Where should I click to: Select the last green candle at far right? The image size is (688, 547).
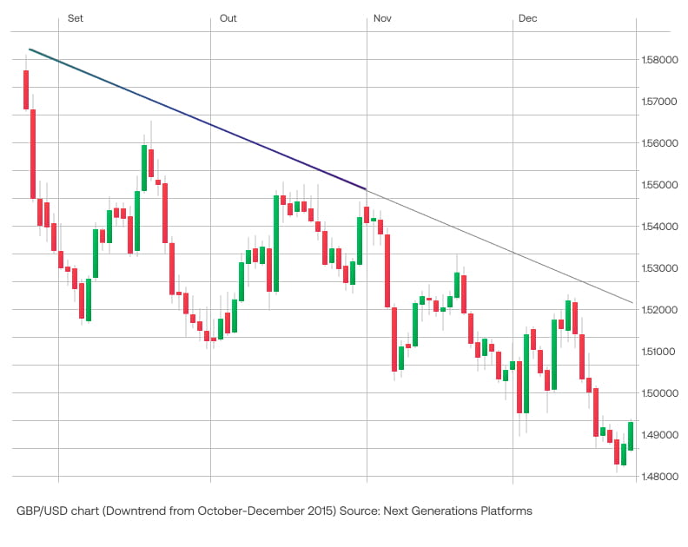pyautogui.click(x=631, y=436)
